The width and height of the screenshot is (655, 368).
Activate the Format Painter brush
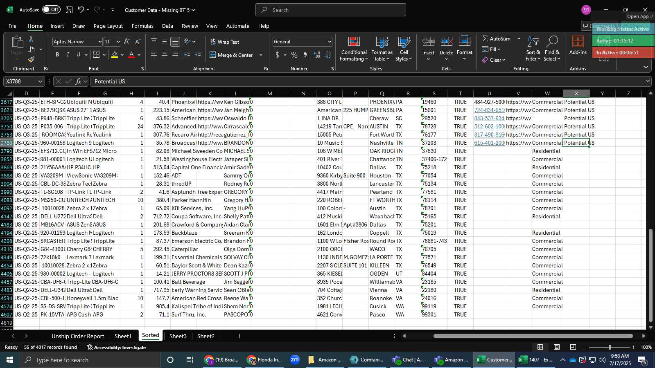31,60
